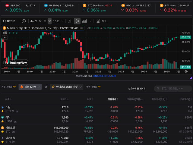Open the three-dot menu beside CRYPTOCAP
Viewport: 193px width, 145px height.
coord(81,28)
